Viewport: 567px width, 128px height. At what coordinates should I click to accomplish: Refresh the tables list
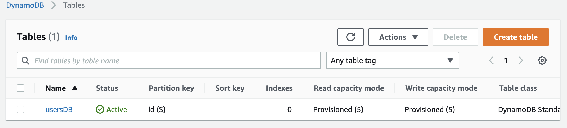(x=350, y=37)
